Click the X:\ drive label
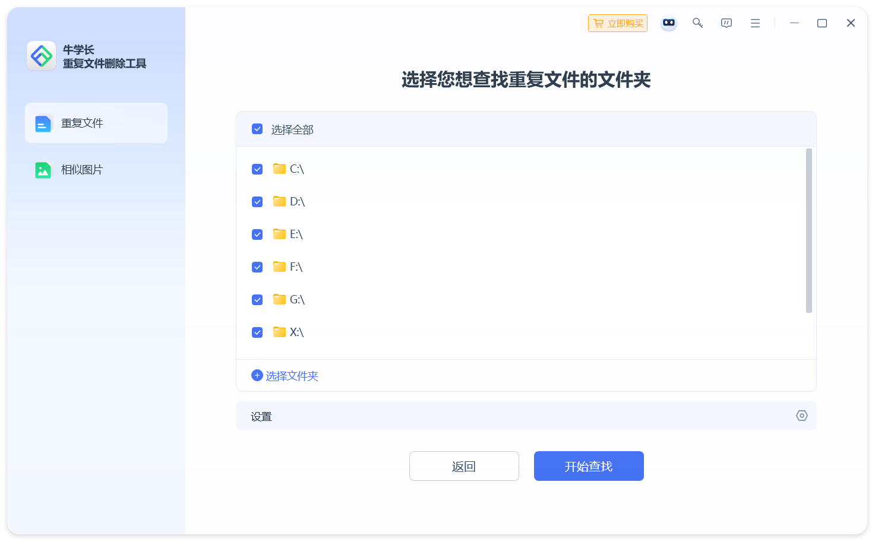The width and height of the screenshot is (875, 542). pos(297,332)
